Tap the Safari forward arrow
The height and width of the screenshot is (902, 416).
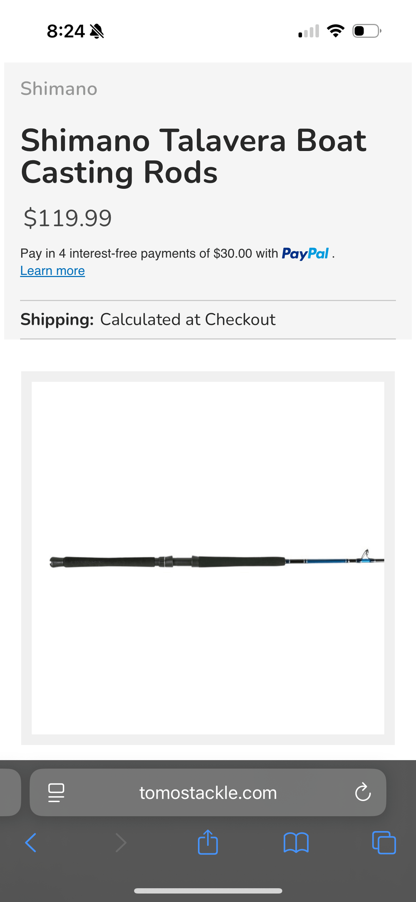click(x=121, y=842)
